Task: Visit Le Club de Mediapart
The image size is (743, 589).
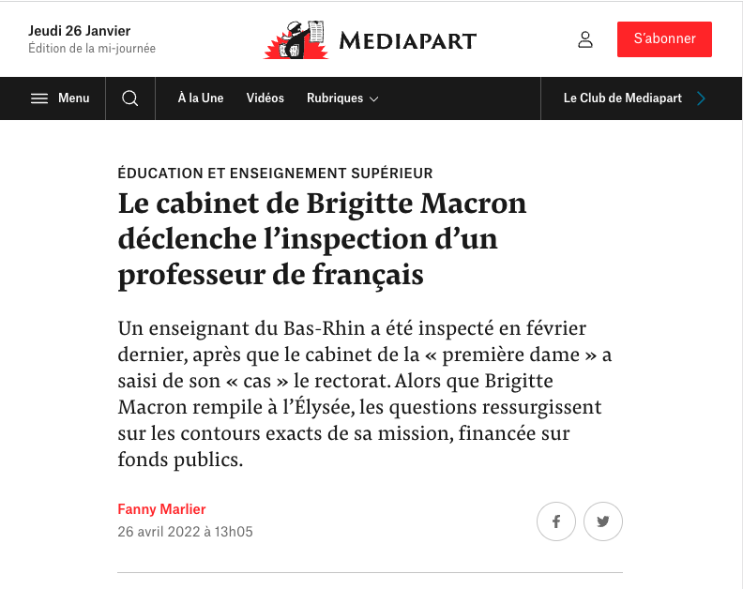Action: (x=623, y=98)
